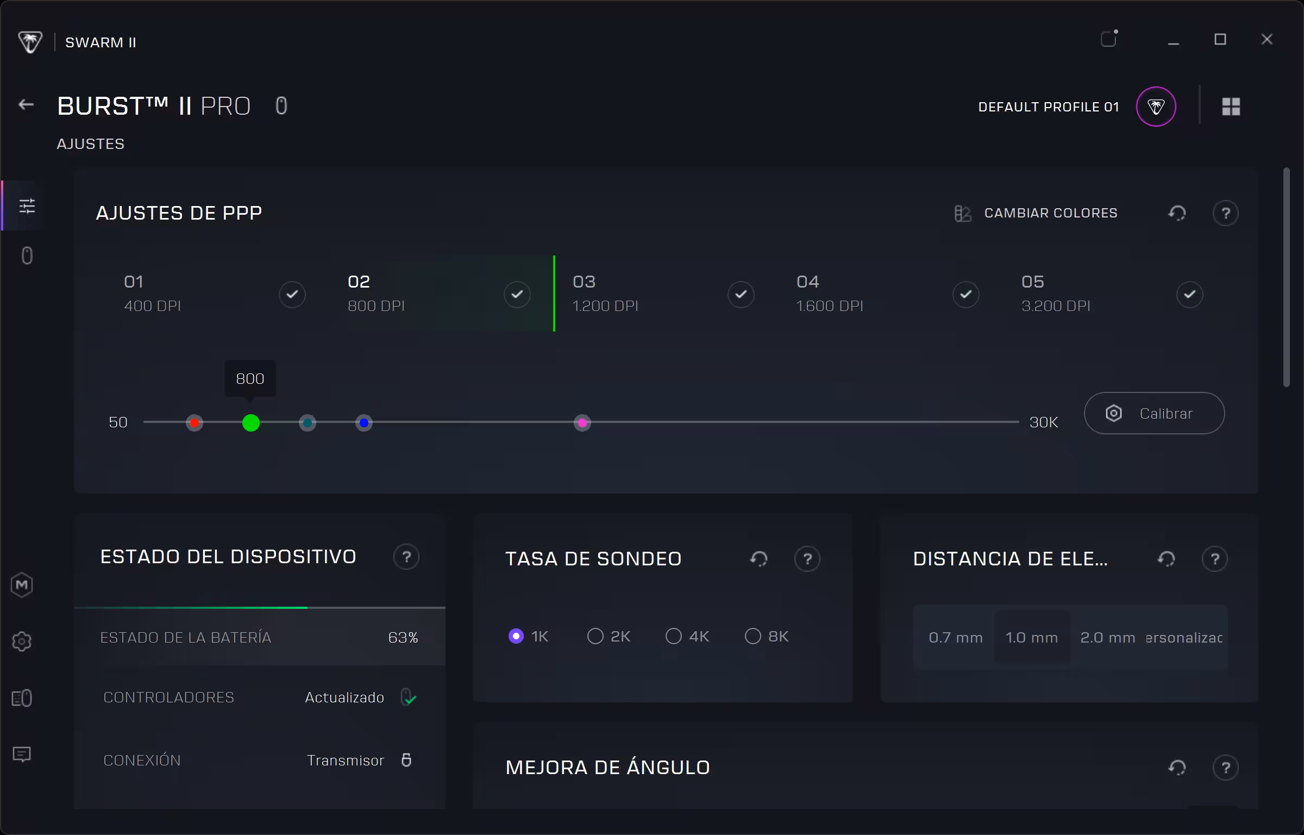Click the mouse device icon in left sidebar
Screen dimensions: 1304x835
(x=27, y=256)
